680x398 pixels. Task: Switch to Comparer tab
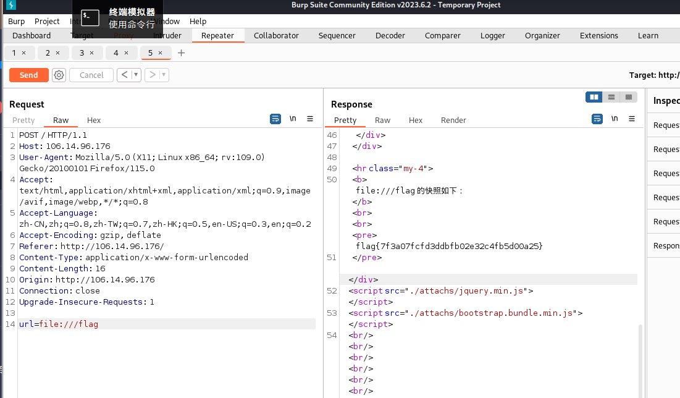(x=443, y=36)
